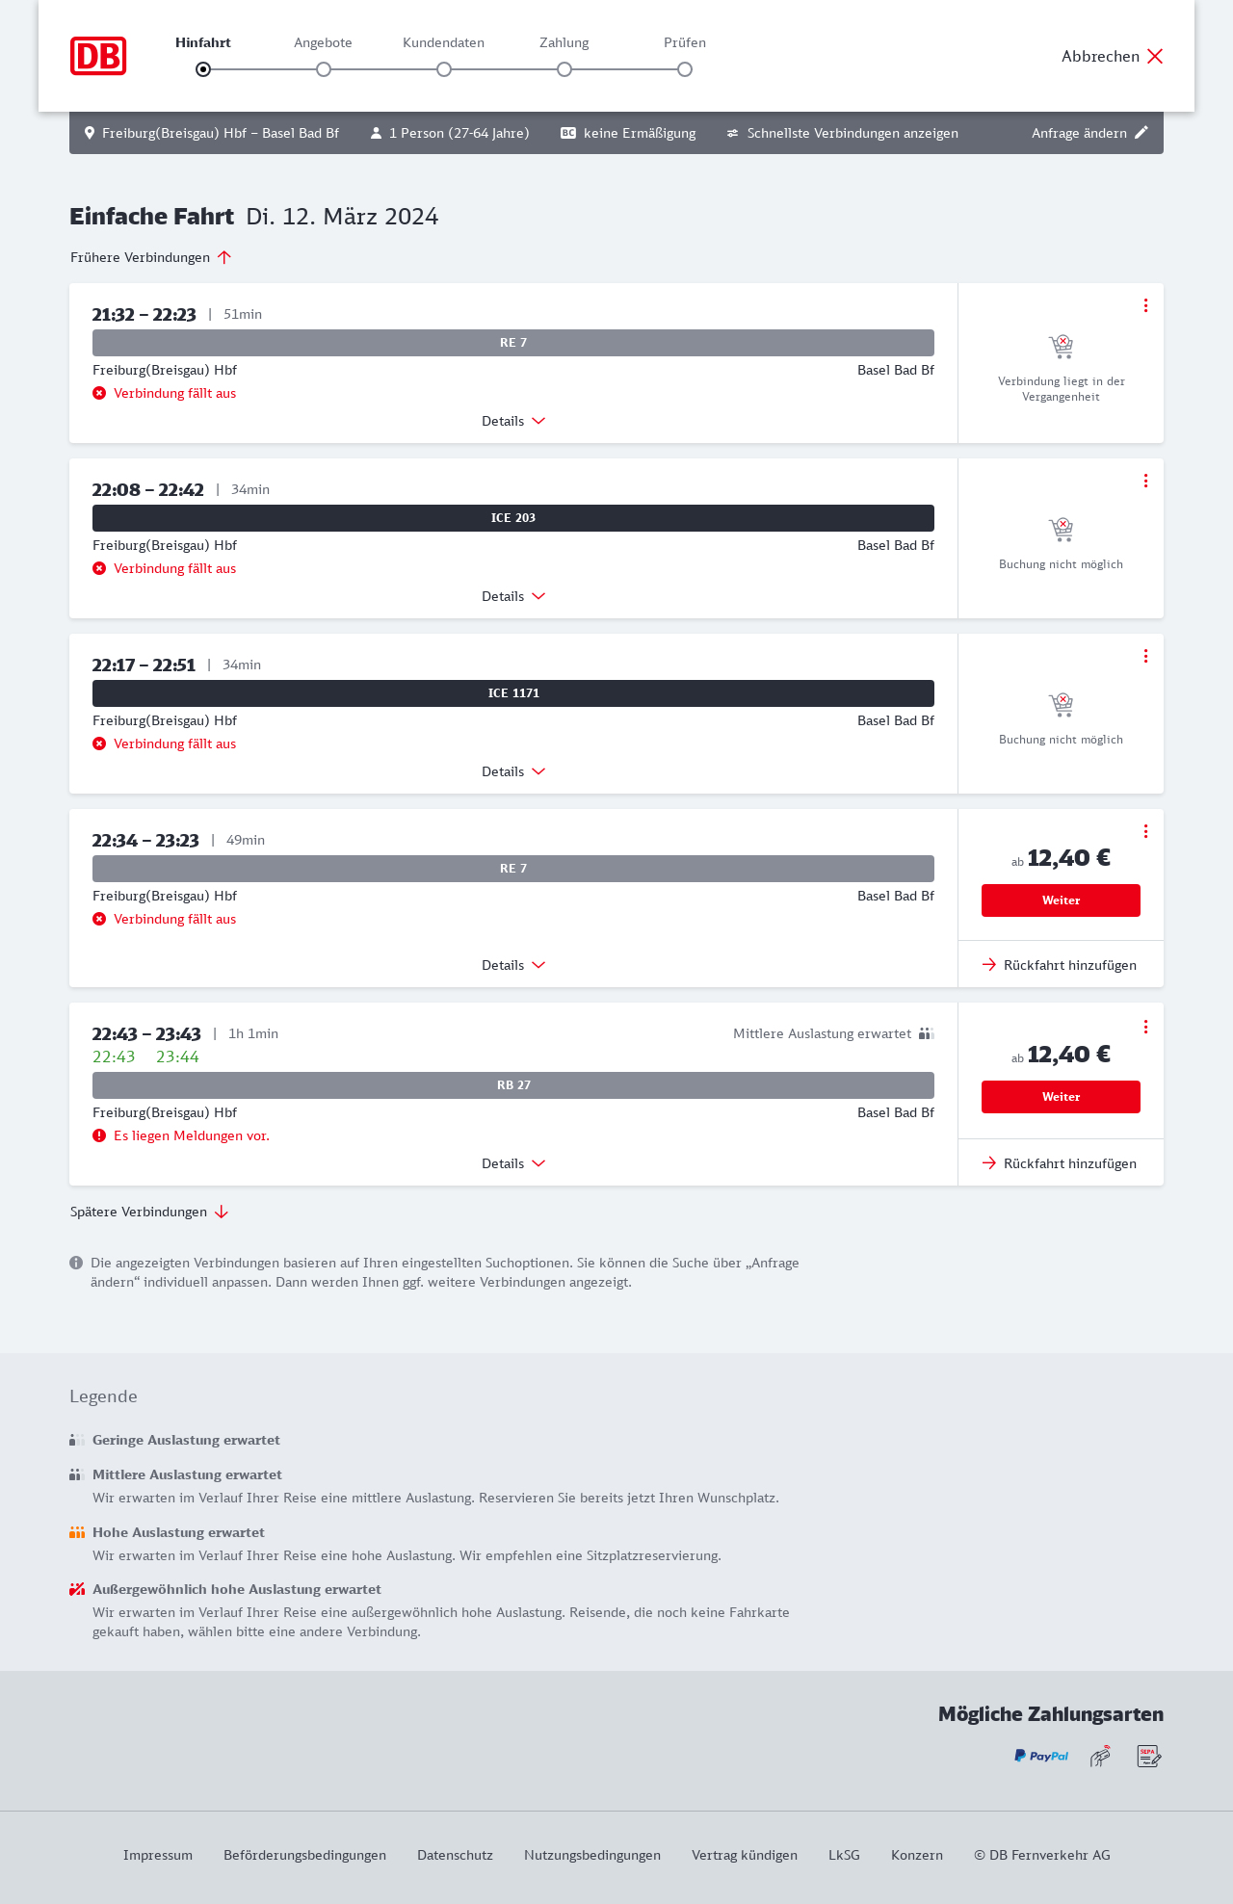Screen dimensions: 1233x1904
Task: Expand Details for the ICE 203 connection
Action: pos(513,596)
